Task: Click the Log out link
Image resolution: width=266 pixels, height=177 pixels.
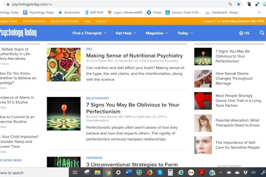Action: pyautogui.click(x=101, y=21)
